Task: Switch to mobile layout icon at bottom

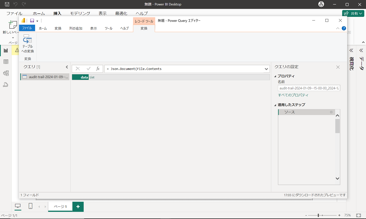Action: click(x=30, y=206)
